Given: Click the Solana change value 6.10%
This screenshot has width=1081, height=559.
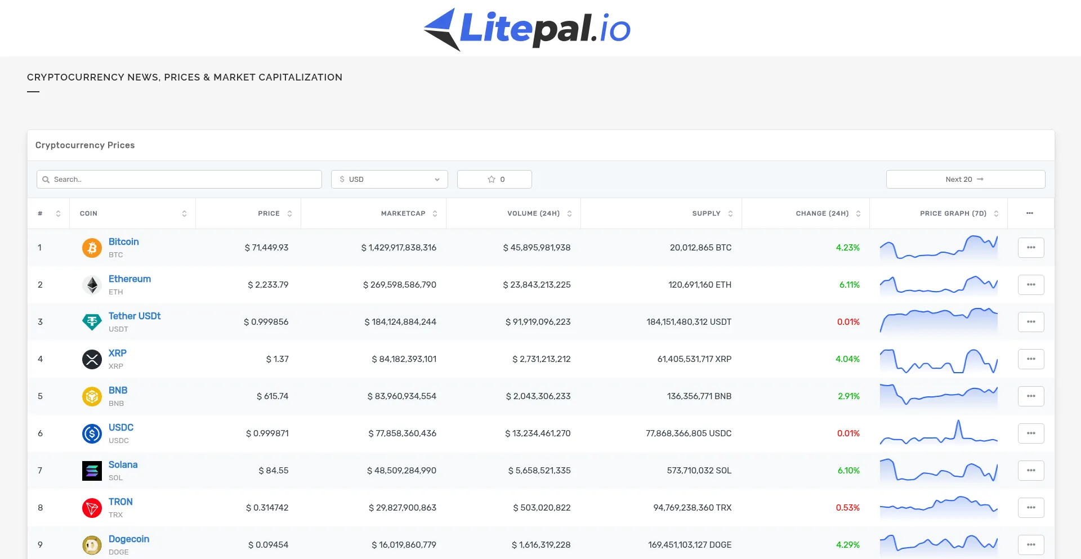Looking at the screenshot, I should [x=848, y=471].
